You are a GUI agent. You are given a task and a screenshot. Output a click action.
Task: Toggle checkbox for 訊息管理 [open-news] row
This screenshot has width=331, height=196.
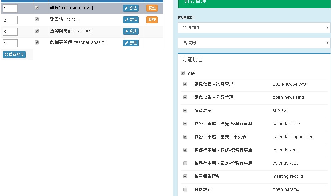pyautogui.click(x=37, y=8)
